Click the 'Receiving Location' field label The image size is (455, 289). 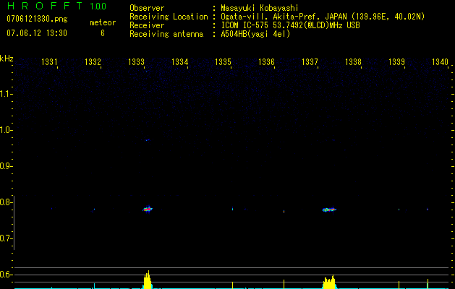169,17
